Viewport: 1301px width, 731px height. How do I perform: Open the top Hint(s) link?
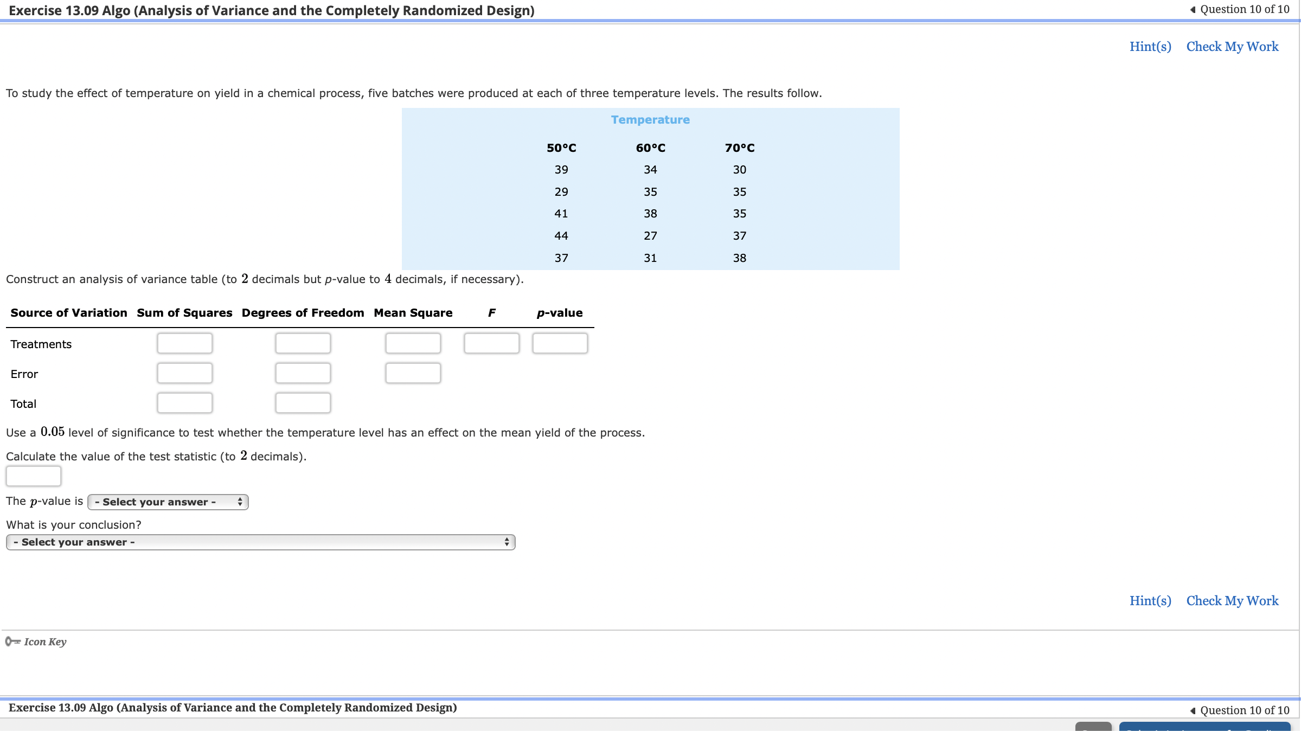(x=1150, y=47)
